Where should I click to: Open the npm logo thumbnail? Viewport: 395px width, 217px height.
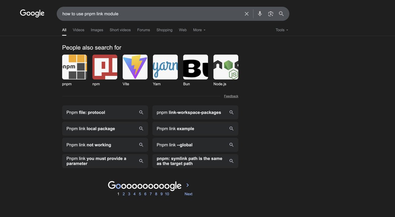pos(105,67)
